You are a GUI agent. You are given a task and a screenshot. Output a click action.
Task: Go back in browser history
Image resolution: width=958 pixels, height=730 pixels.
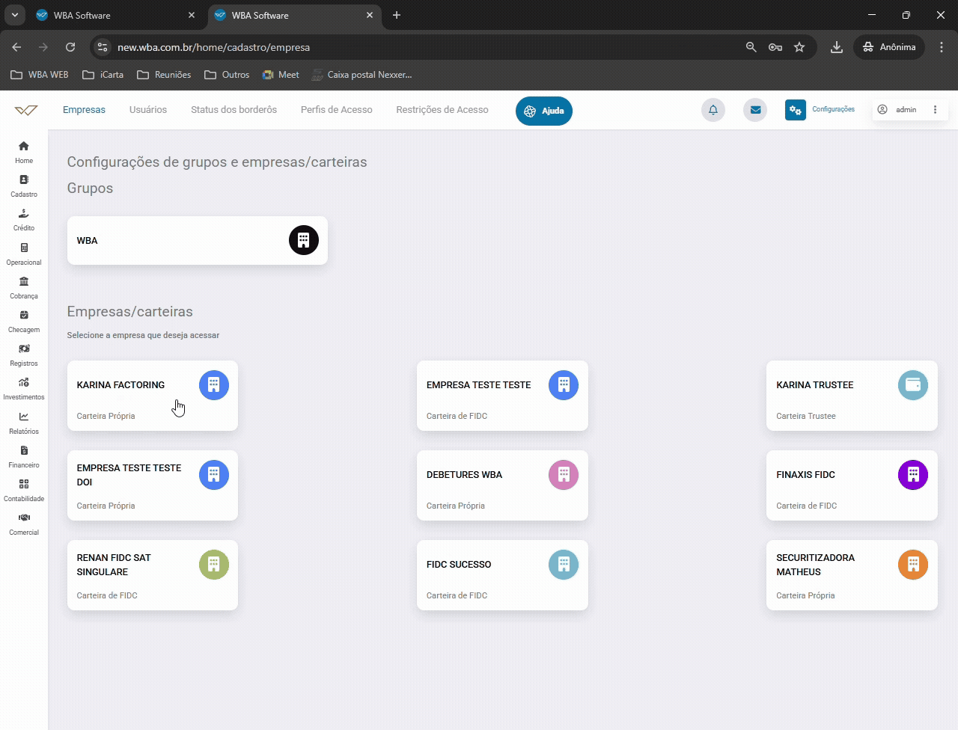click(16, 47)
